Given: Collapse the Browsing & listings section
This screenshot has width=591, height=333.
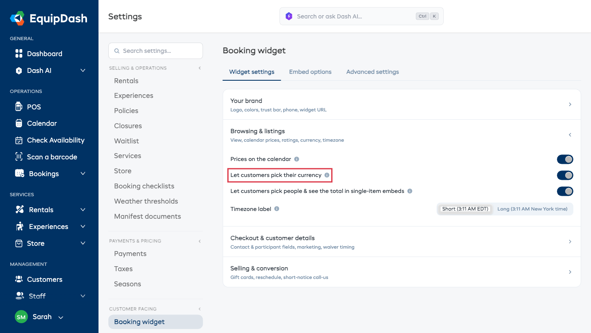Looking at the screenshot, I should click(x=402, y=135).
